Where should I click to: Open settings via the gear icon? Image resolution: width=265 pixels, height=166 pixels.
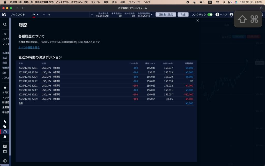point(5,161)
